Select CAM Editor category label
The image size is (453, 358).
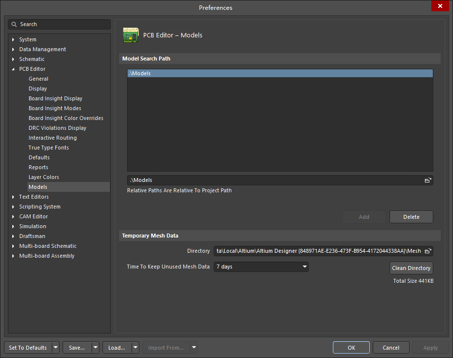[33, 216]
